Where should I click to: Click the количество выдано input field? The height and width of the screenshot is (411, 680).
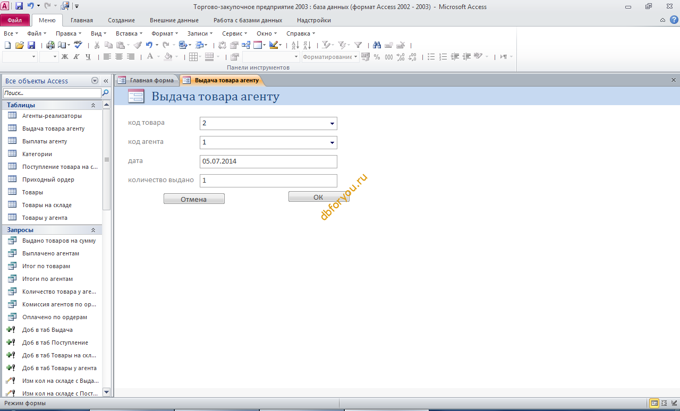[268, 181]
